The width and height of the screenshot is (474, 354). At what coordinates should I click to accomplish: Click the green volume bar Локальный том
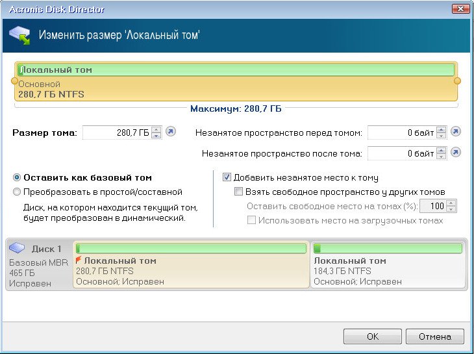pyautogui.click(x=236, y=70)
